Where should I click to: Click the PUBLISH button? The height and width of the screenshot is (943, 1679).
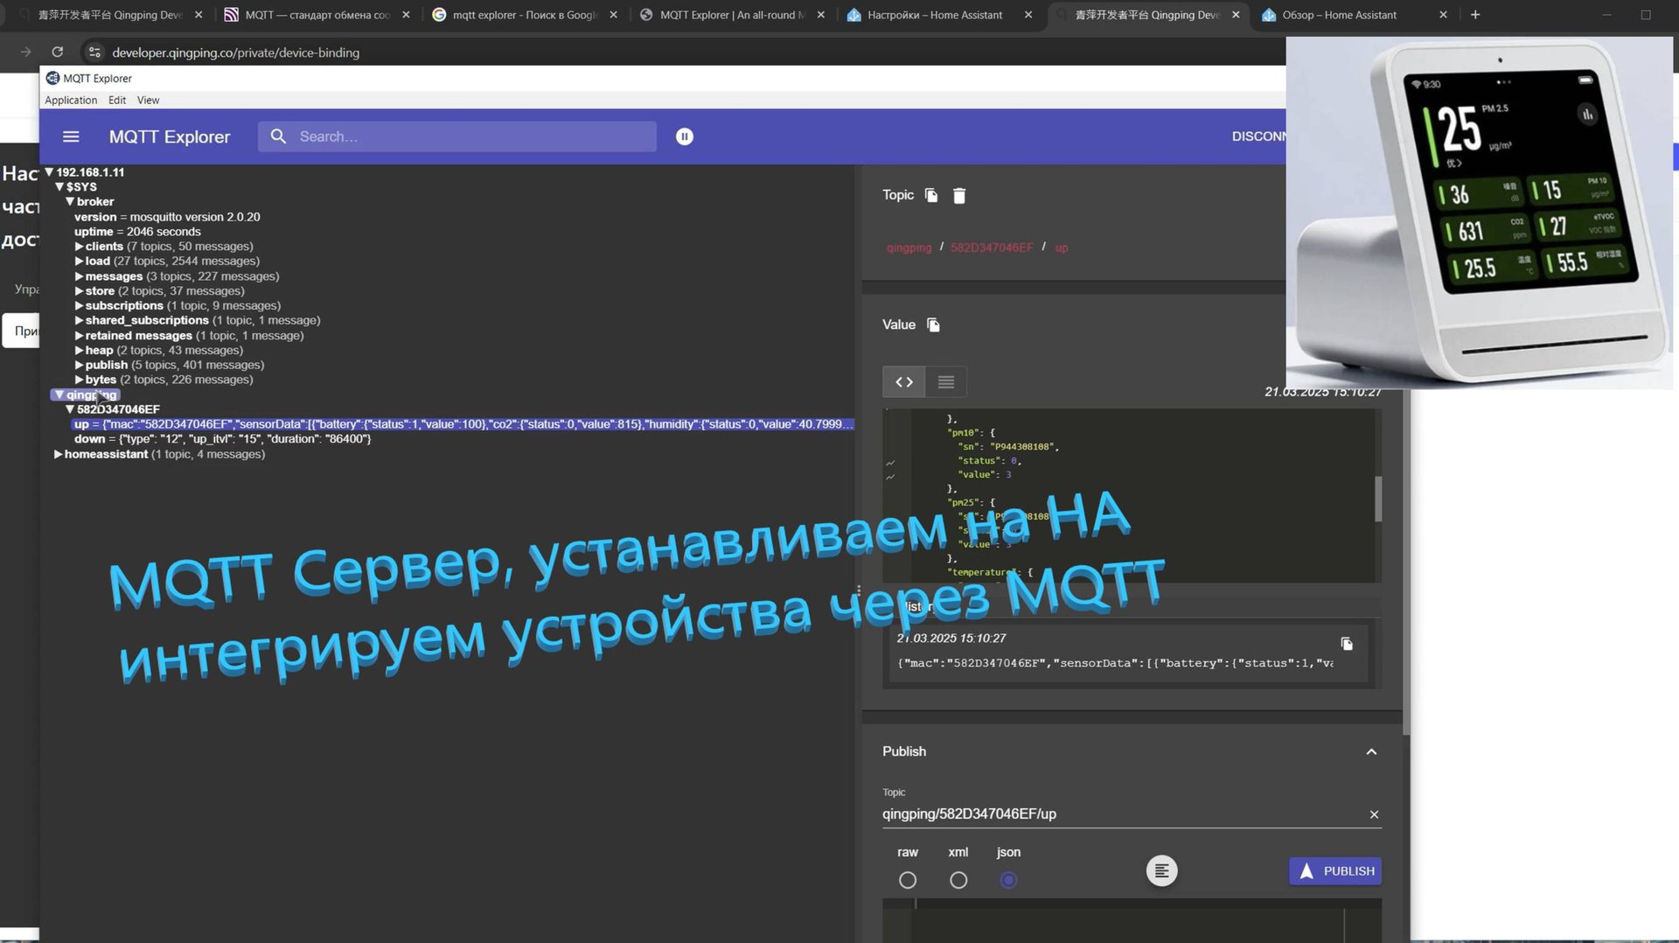click(x=1335, y=870)
